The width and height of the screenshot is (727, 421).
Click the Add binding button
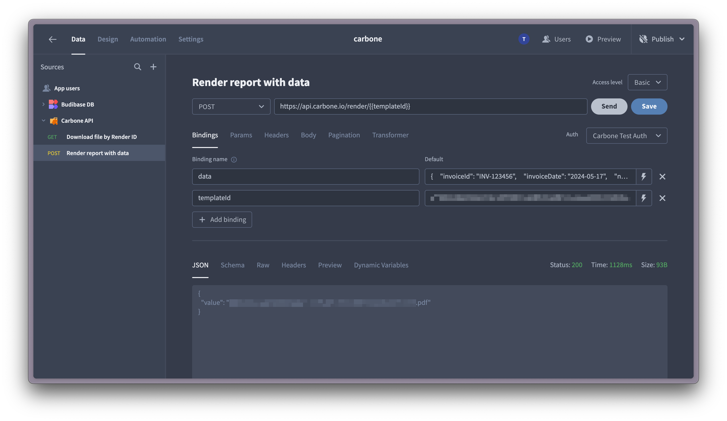point(222,220)
